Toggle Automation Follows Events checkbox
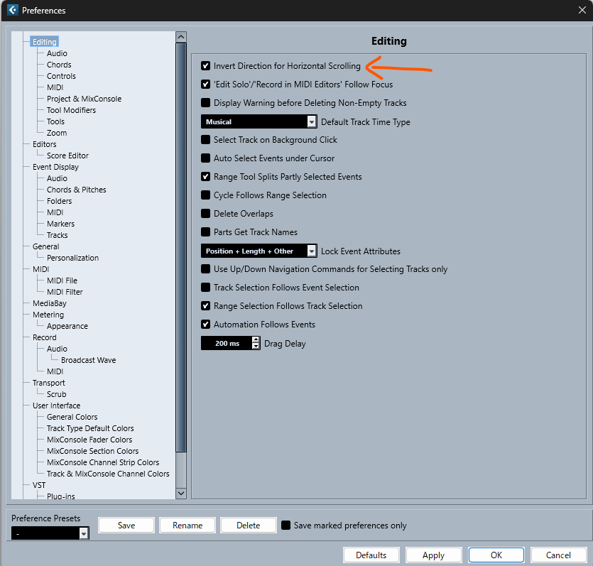 coord(206,325)
